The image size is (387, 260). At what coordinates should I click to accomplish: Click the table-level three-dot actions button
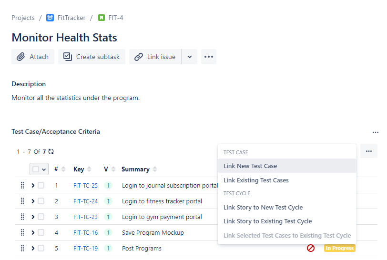pyautogui.click(x=368, y=151)
